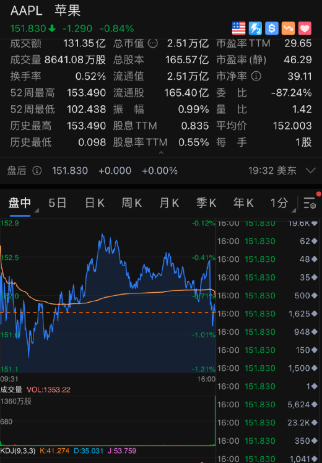Open the 1分 minute interval dropdown

(283, 203)
